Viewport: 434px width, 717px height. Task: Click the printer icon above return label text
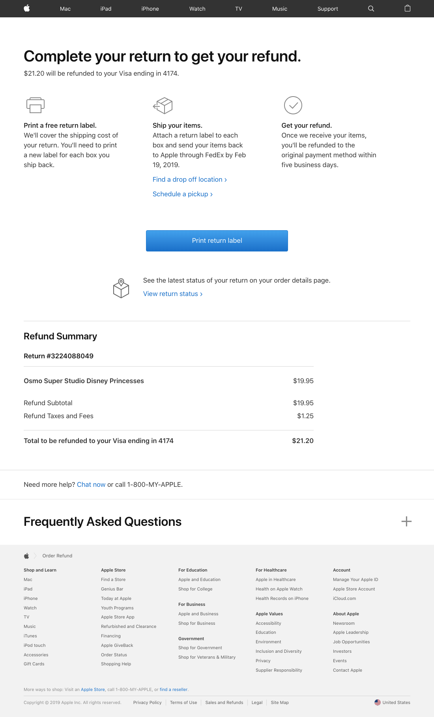coord(36,105)
